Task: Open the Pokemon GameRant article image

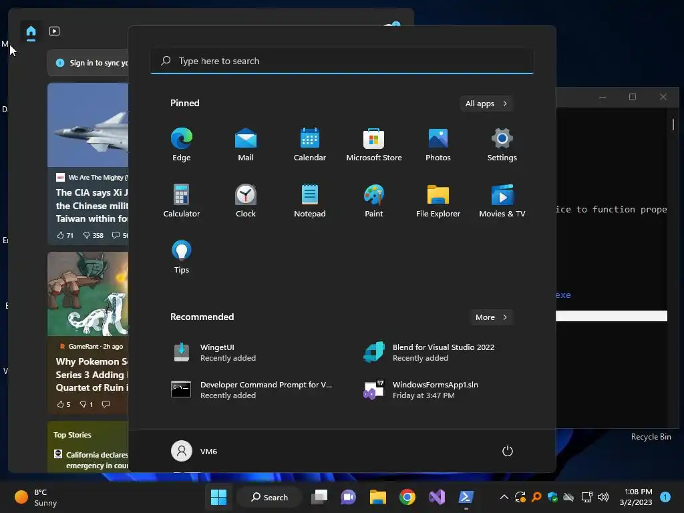Action: [x=88, y=294]
